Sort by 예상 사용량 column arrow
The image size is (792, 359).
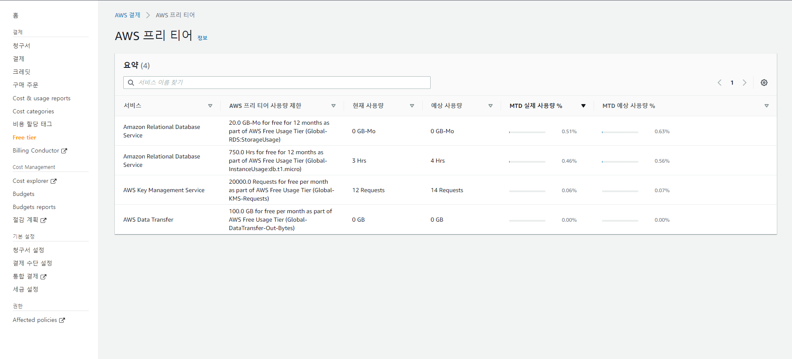pos(491,106)
